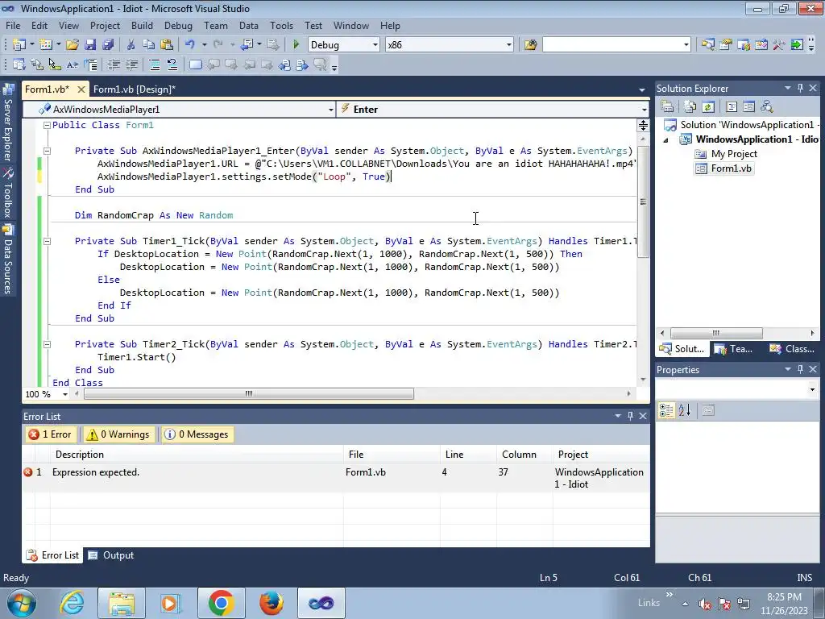
Task: Click the Cut scissors icon
Action: 131,45
